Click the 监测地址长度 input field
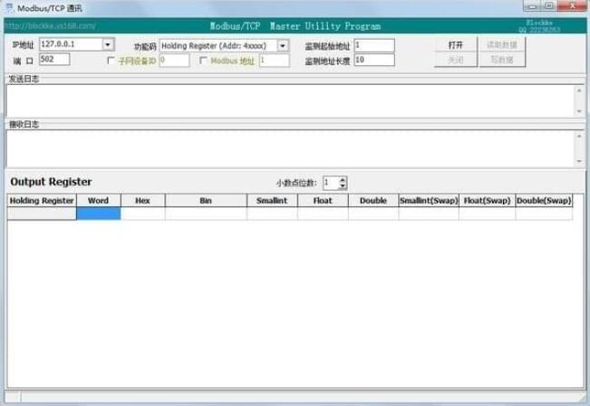 coord(373,60)
